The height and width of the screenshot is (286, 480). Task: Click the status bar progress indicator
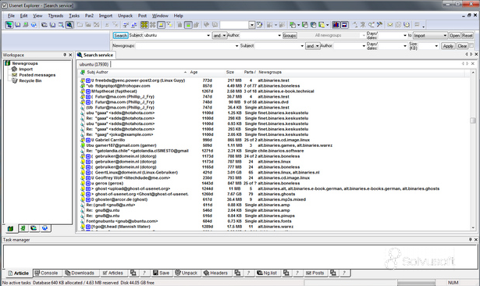point(416,283)
